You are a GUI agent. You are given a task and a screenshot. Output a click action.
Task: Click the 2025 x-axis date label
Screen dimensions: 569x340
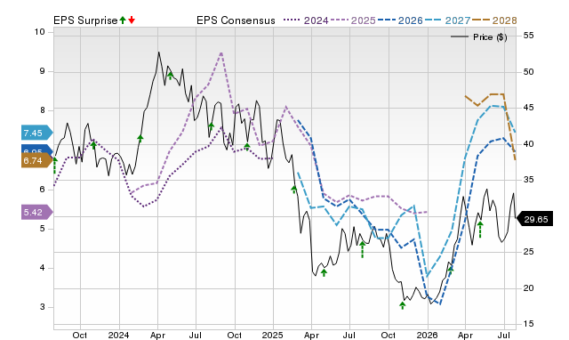click(273, 335)
